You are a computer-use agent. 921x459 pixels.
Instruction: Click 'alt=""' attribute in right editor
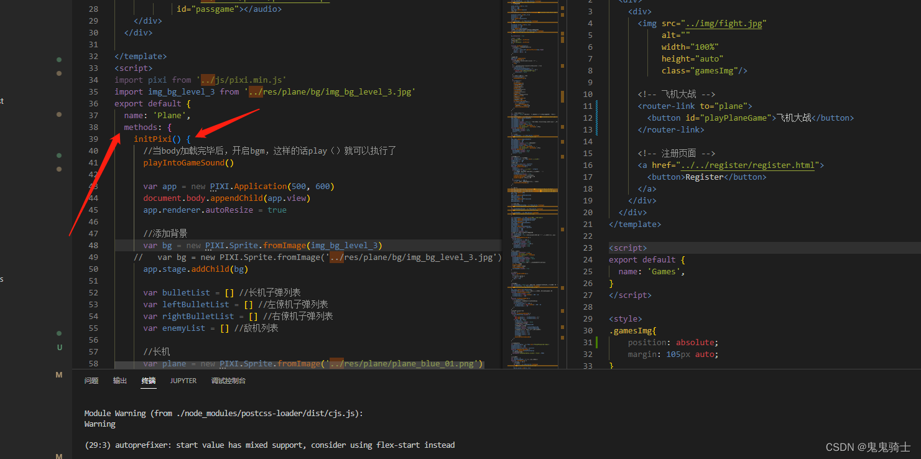click(676, 35)
